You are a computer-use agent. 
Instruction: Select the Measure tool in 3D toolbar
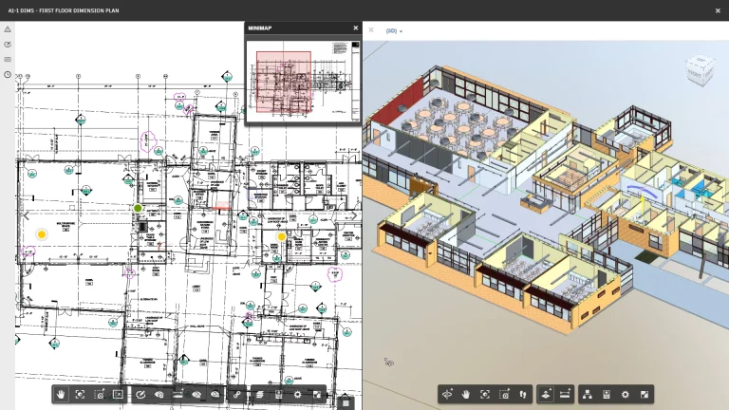565,394
